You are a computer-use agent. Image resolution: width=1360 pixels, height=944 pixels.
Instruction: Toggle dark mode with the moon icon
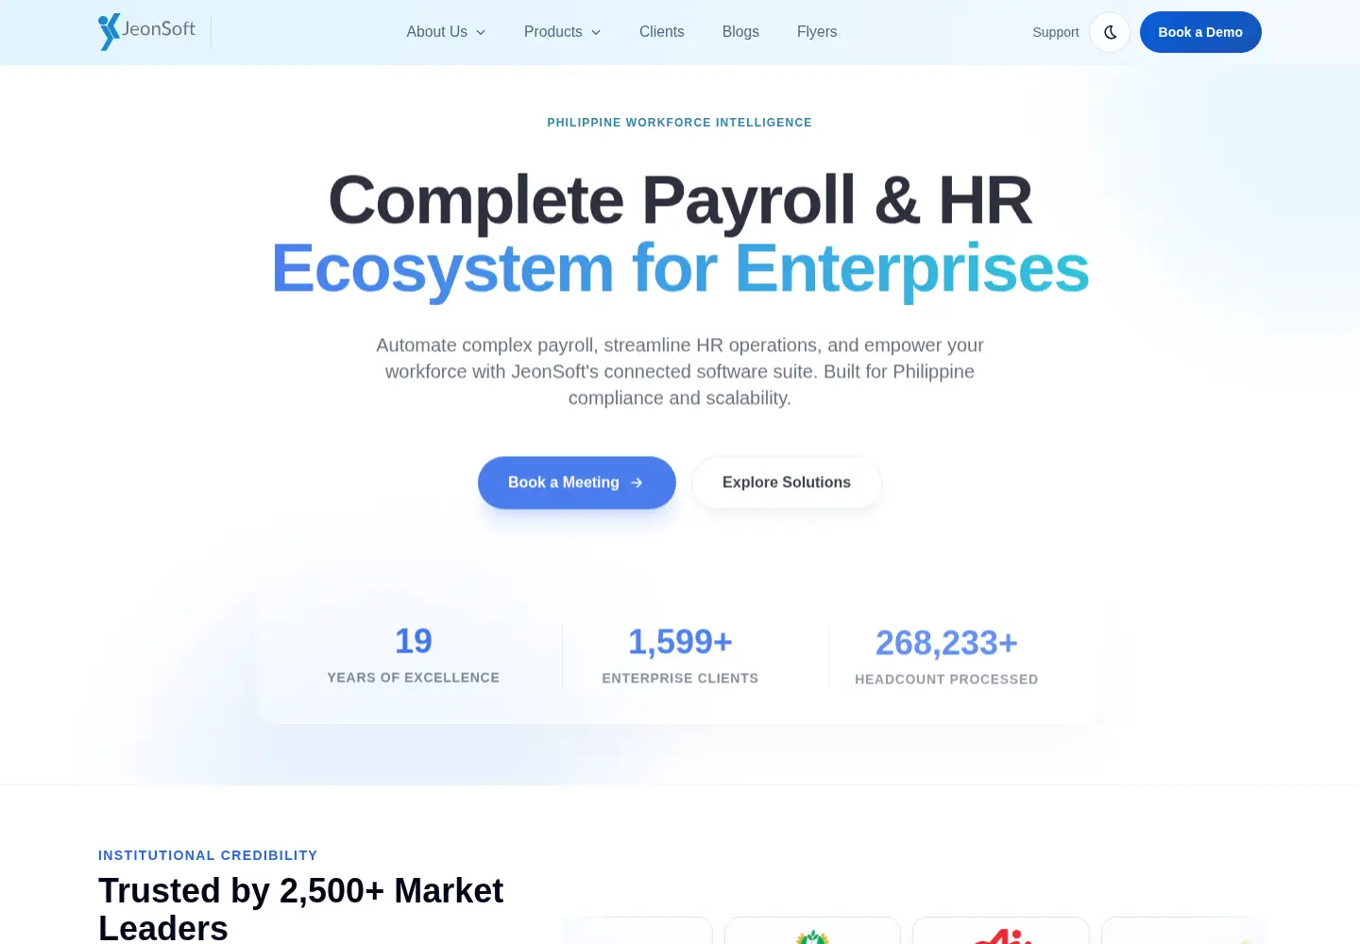click(1110, 32)
